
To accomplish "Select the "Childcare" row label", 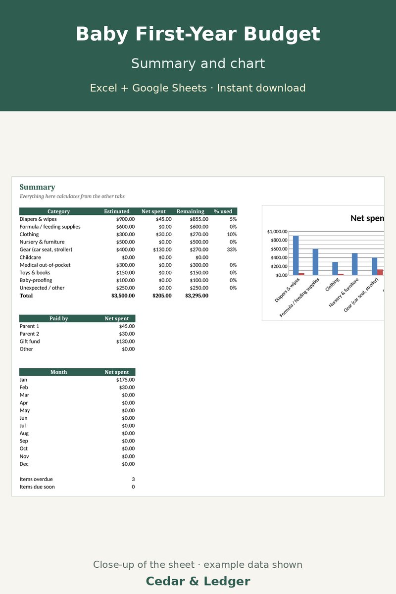I will point(30,257).
